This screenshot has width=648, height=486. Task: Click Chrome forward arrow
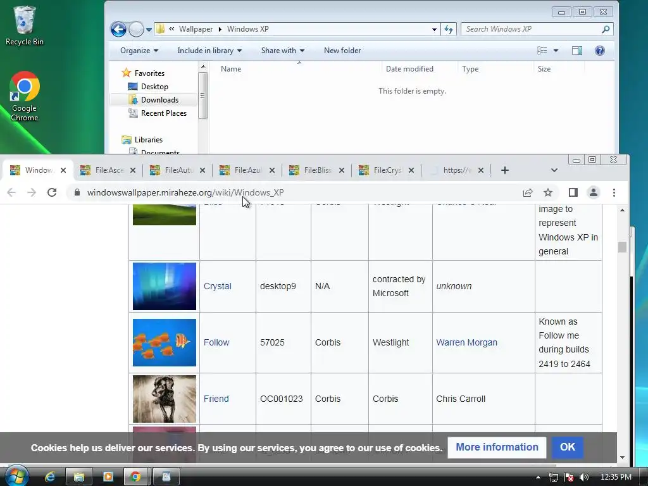(x=32, y=192)
